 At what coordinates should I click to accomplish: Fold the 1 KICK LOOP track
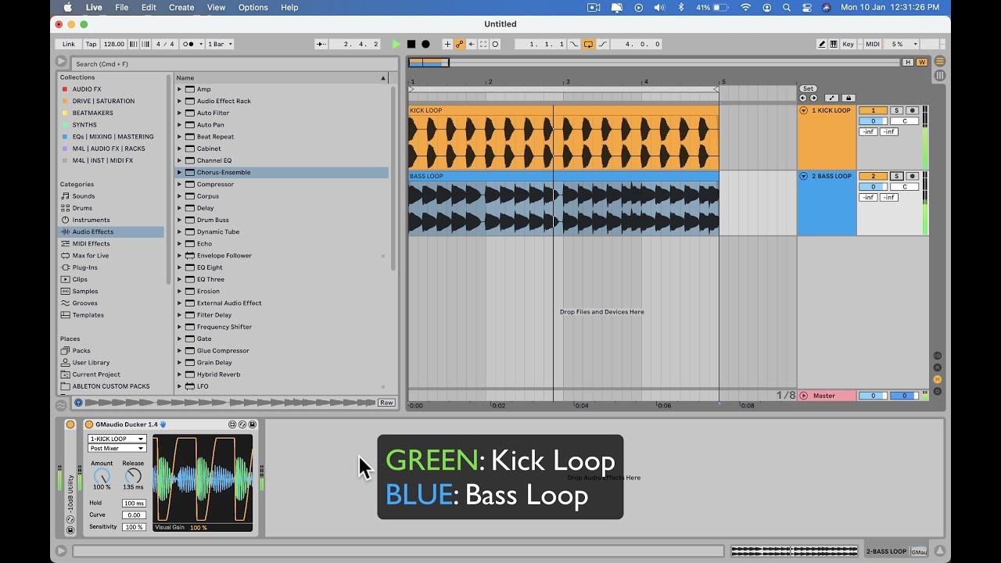point(804,111)
